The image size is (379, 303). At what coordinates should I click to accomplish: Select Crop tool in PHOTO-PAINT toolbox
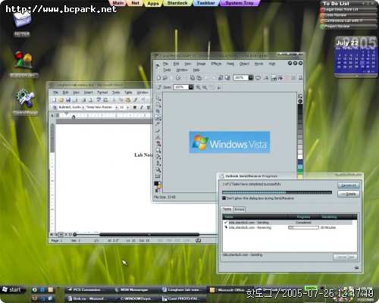click(158, 111)
